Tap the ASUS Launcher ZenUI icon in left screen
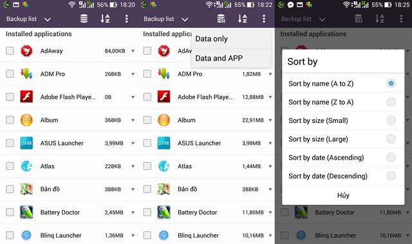Screen dimensions: 412x244 click(x=26, y=143)
